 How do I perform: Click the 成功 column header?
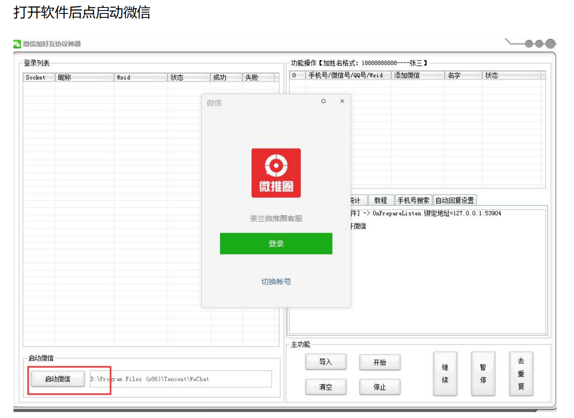pos(226,77)
